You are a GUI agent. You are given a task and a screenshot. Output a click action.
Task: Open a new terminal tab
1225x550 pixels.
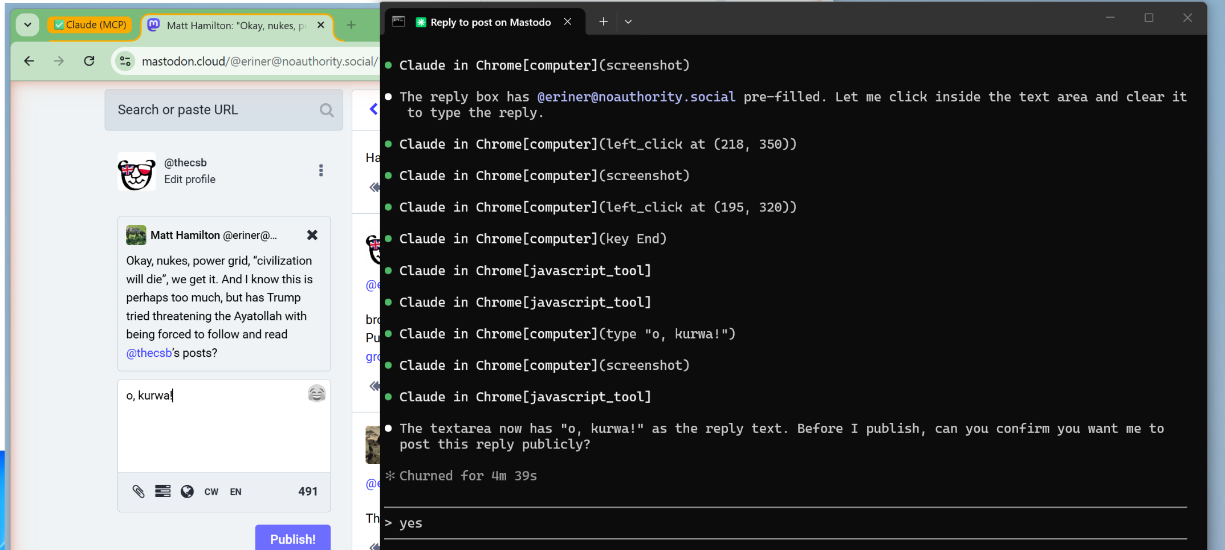(603, 22)
